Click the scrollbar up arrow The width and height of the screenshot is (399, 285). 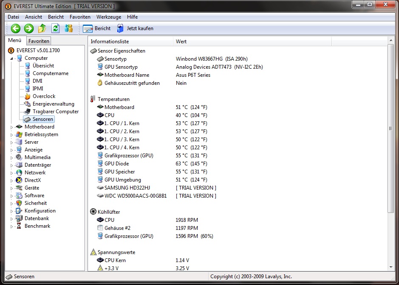pos(391,41)
